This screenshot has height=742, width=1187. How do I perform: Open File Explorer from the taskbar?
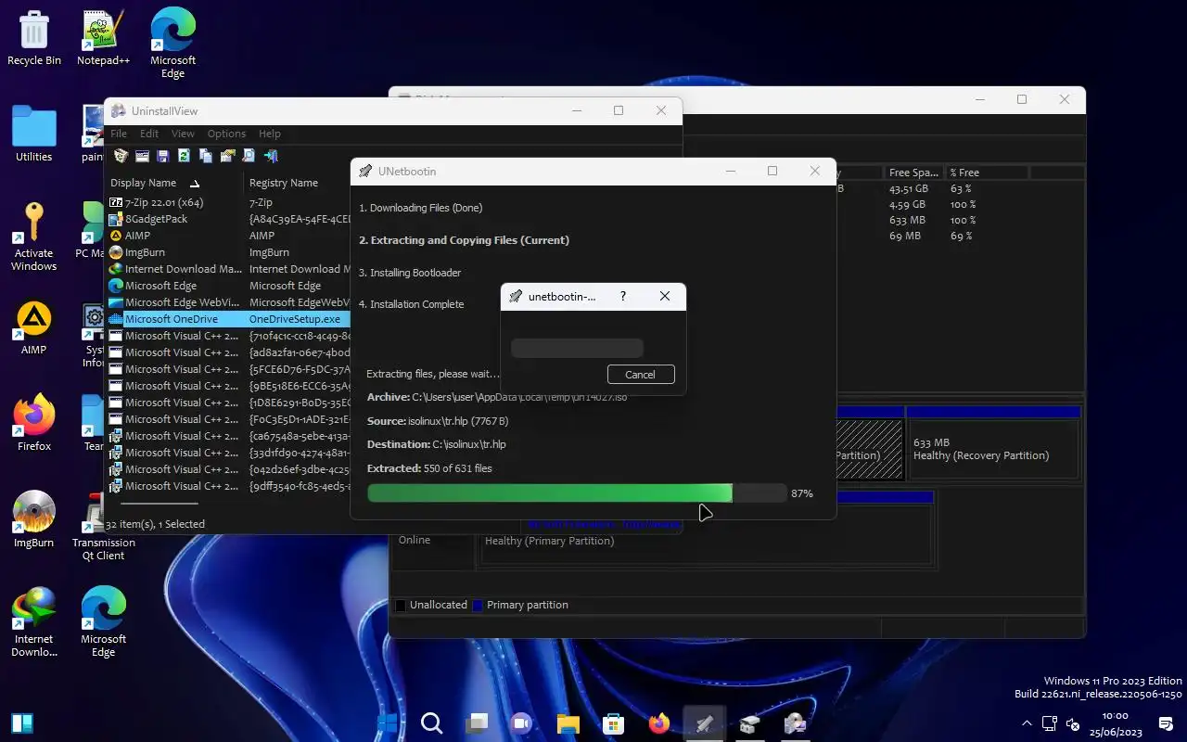[568, 723]
